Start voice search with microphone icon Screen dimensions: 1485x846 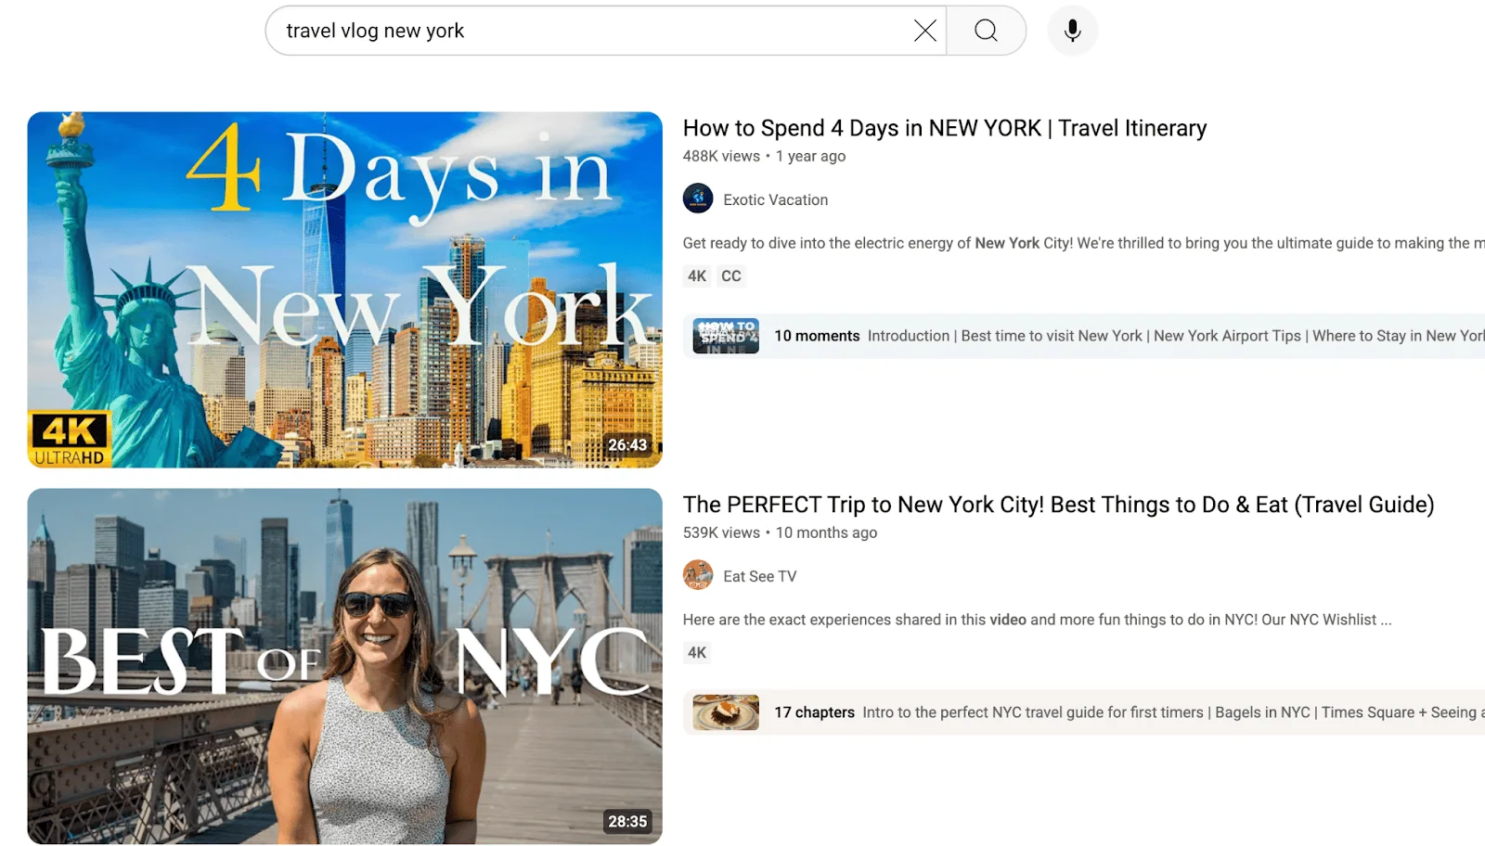(x=1072, y=31)
